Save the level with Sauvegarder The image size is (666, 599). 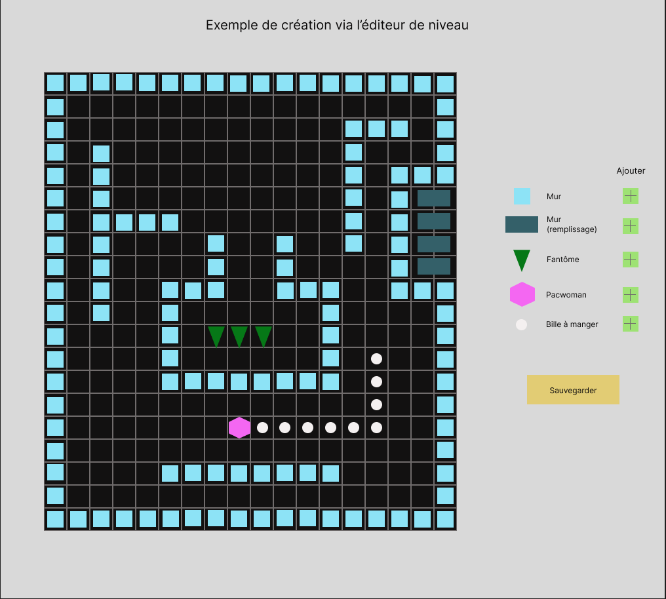tap(573, 390)
